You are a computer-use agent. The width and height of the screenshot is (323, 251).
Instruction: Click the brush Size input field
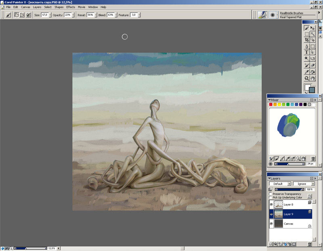[44, 15]
